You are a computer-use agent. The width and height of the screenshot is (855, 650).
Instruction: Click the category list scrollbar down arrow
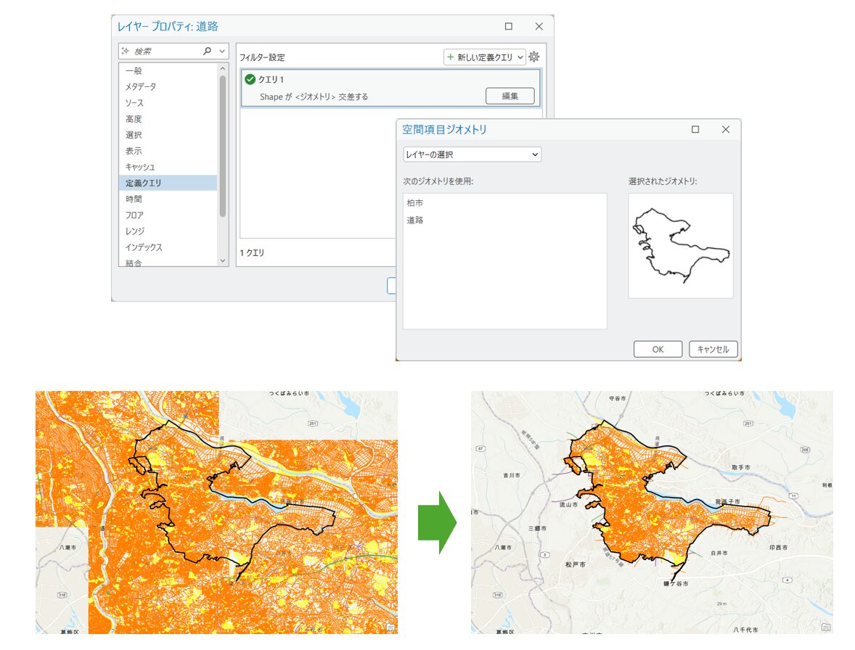[x=223, y=260]
